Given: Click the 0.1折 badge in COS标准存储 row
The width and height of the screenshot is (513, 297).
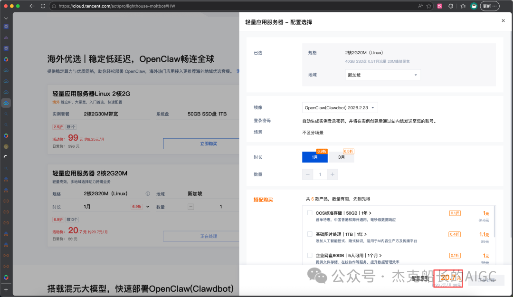Looking at the screenshot, I should click(x=455, y=213).
